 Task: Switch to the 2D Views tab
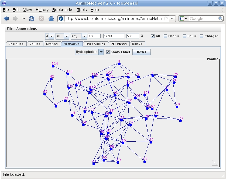click(x=119, y=44)
